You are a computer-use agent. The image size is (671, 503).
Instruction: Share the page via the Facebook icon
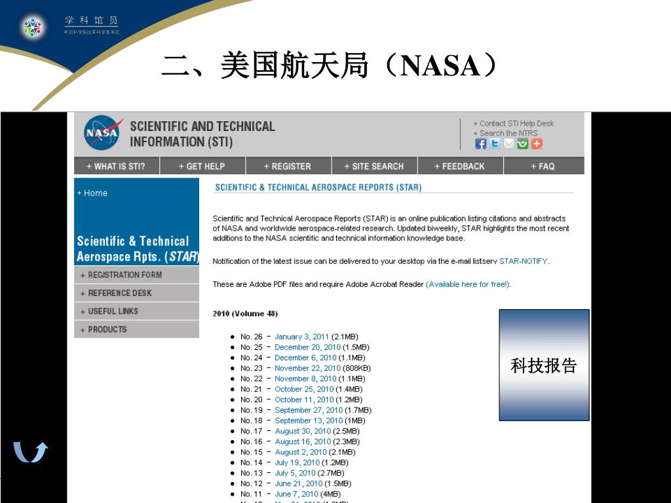click(x=480, y=143)
